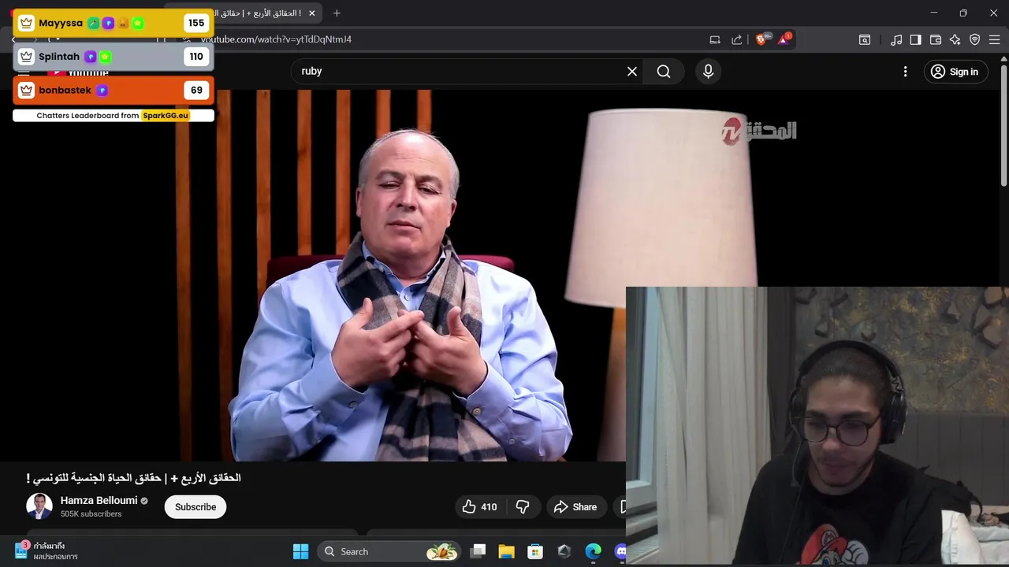
Task: Click the install app icon in address bar
Action: tap(715, 39)
